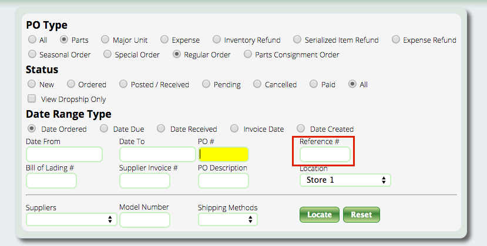Select Inventory Refund radio button
Screen dimensions: 487x246
pos(217,40)
